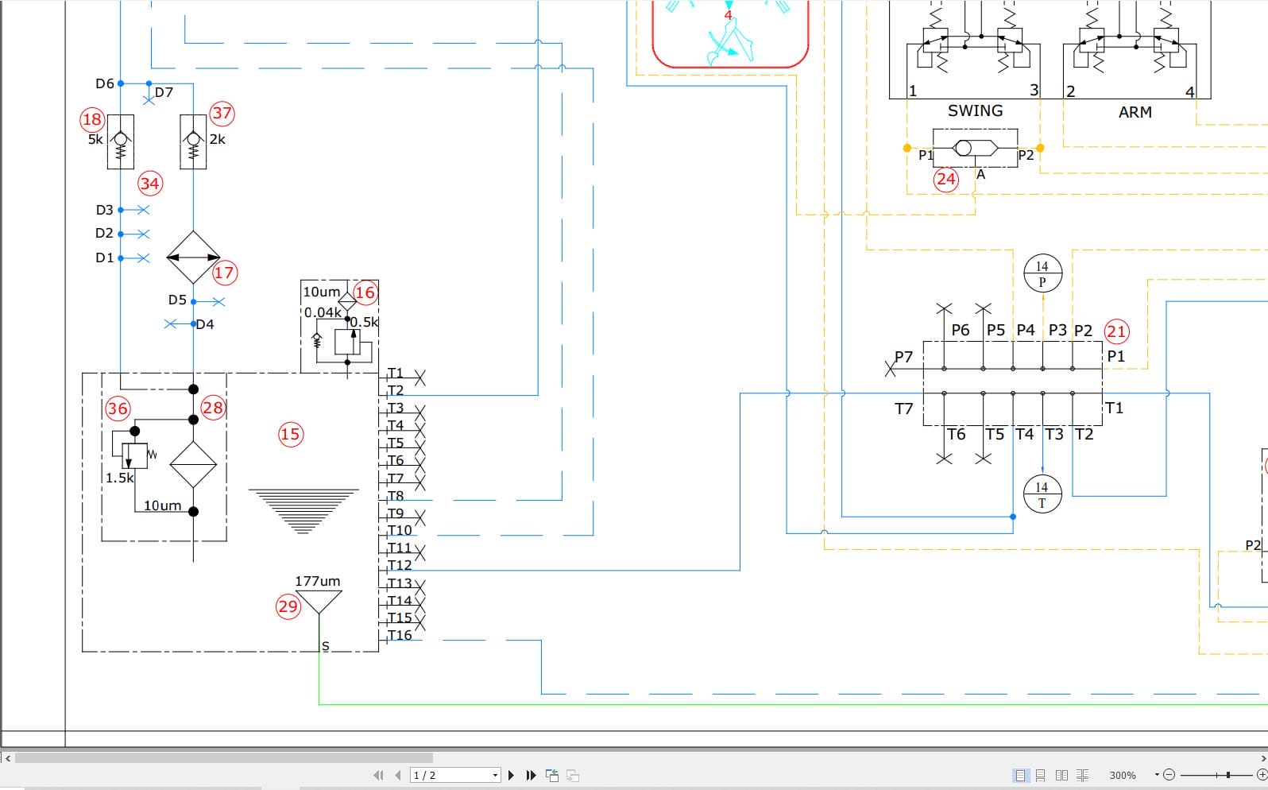This screenshot has width=1268, height=790.
Task: Enable continuous scrolling page mode
Action: [x=1040, y=775]
